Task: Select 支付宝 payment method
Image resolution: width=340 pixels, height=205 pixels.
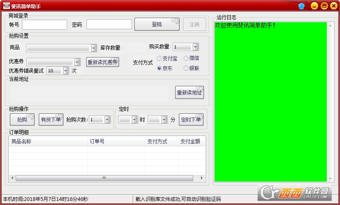Action: point(159,58)
